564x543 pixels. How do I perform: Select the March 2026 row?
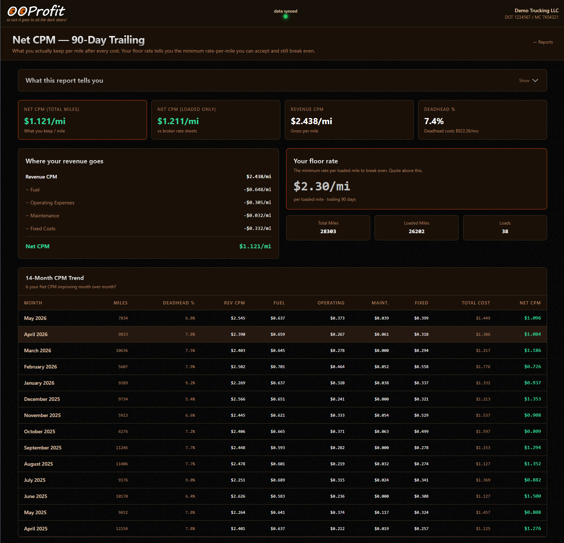click(283, 350)
